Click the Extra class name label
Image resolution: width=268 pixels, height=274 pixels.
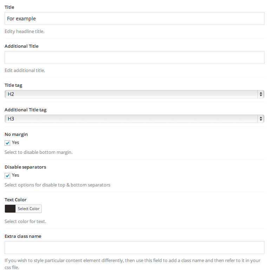coord(23,236)
